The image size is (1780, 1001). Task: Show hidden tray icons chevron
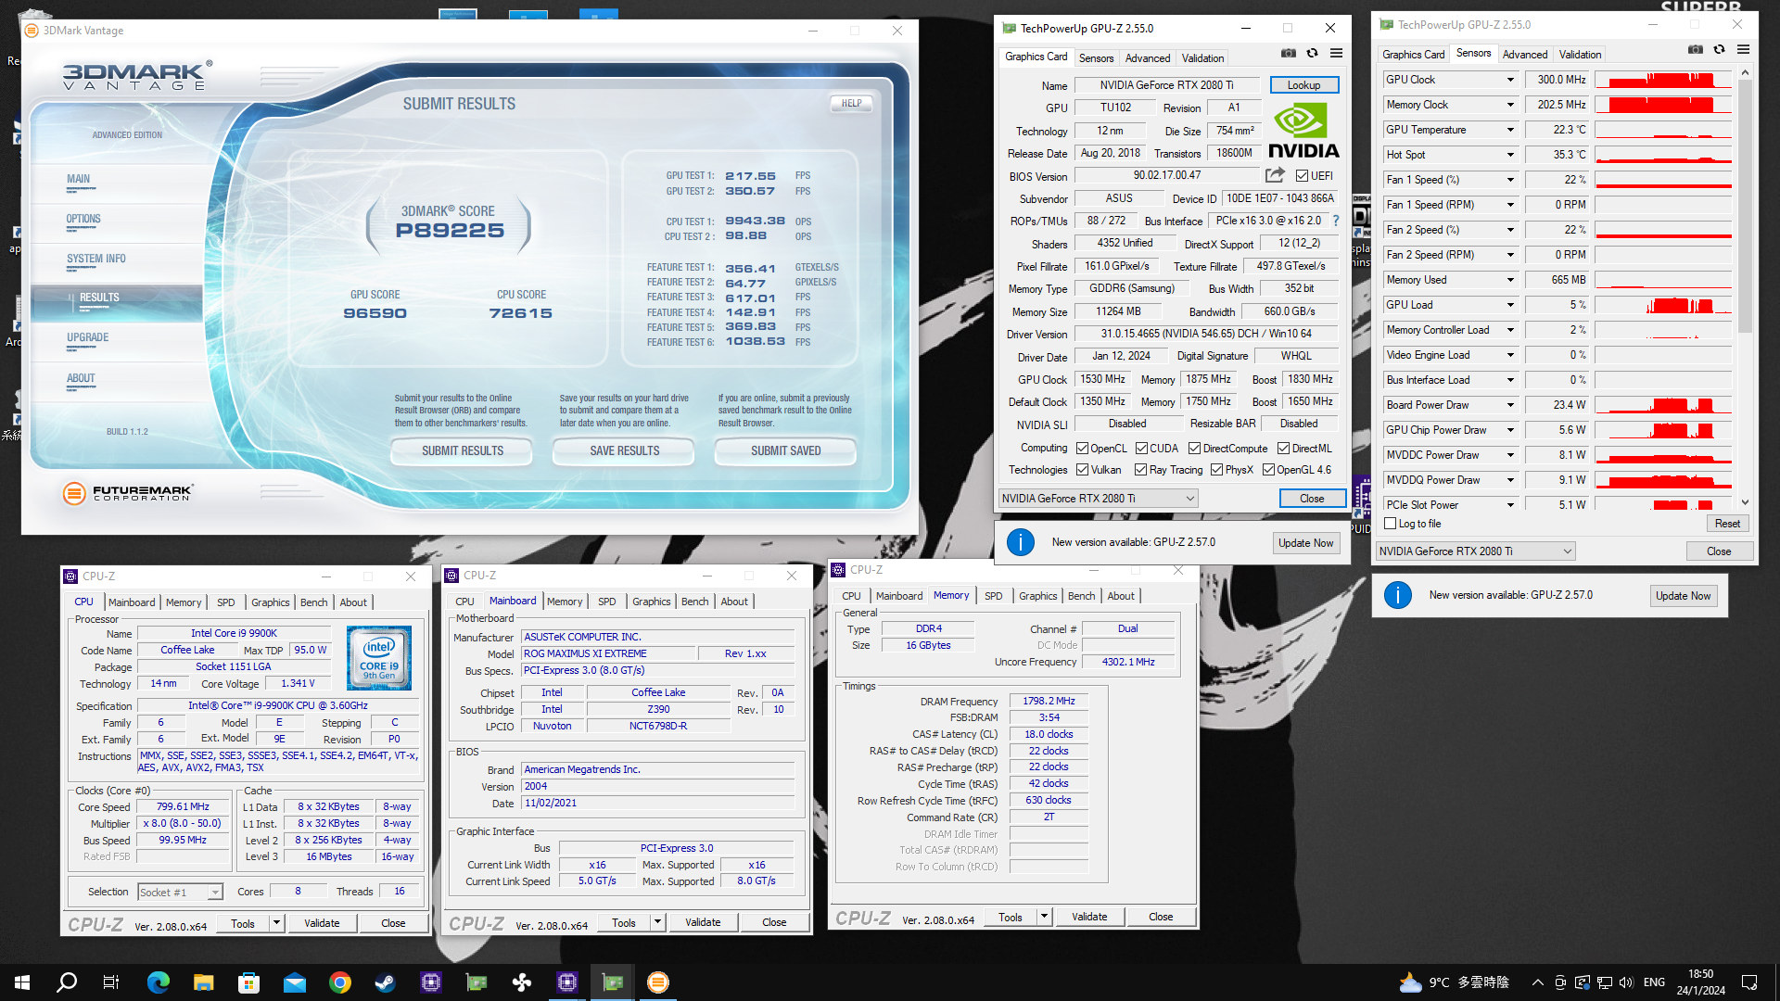(x=1537, y=982)
